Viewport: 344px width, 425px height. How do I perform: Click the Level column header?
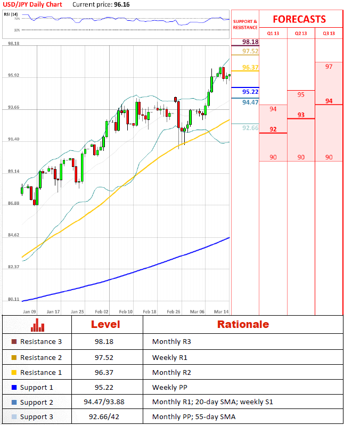105,324
